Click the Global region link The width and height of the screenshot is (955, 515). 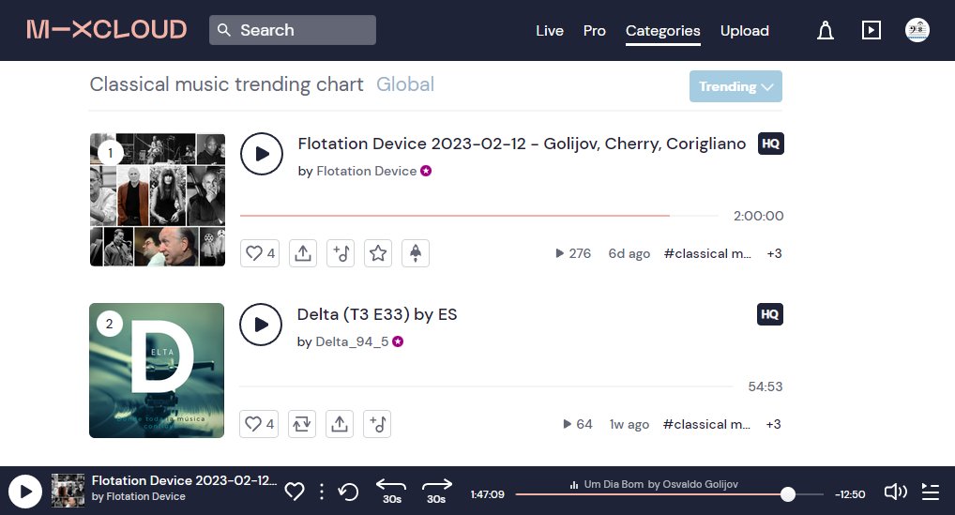coord(405,84)
